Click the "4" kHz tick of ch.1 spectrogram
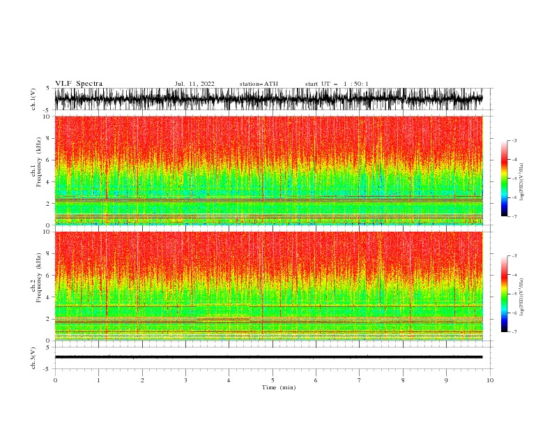This screenshot has width=552, height=427. tap(49, 182)
